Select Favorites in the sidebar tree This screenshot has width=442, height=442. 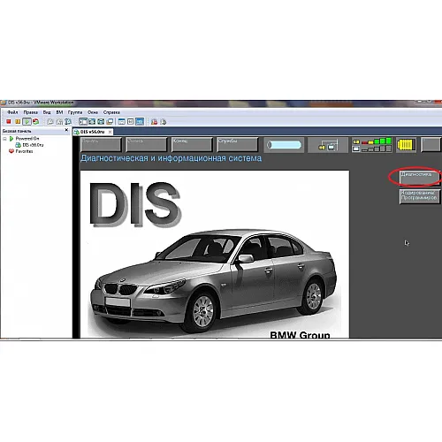(24, 151)
